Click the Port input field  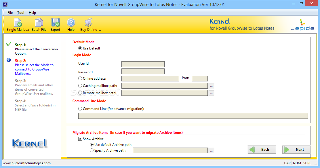[x=200, y=78]
